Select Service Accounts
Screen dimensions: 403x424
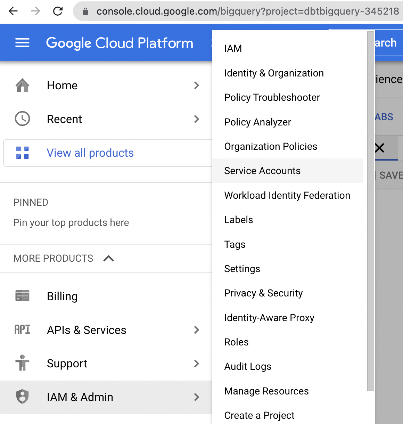287,171
